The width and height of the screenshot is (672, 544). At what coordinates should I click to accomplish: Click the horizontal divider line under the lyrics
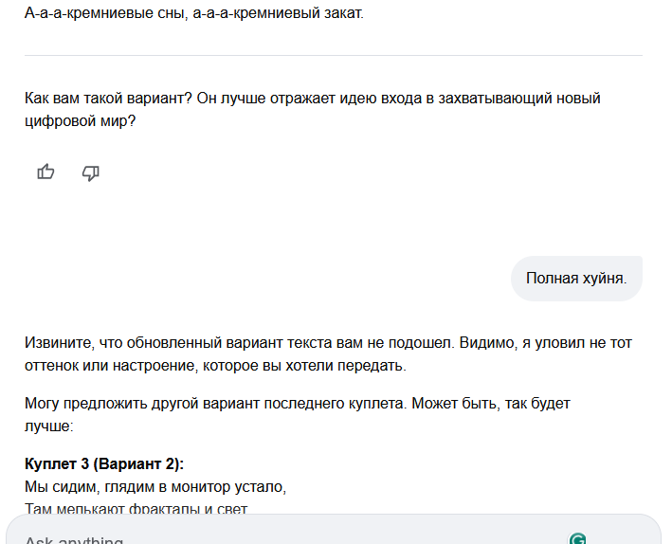point(333,55)
